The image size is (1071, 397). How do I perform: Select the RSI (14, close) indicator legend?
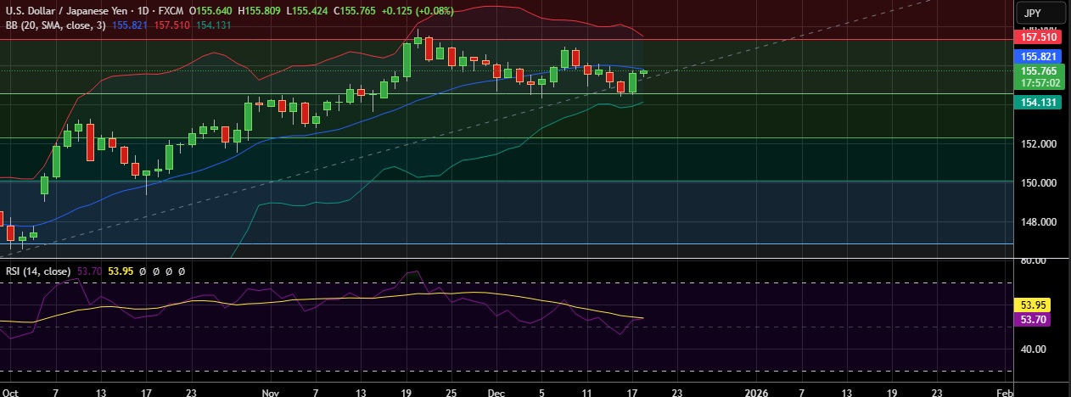point(38,271)
